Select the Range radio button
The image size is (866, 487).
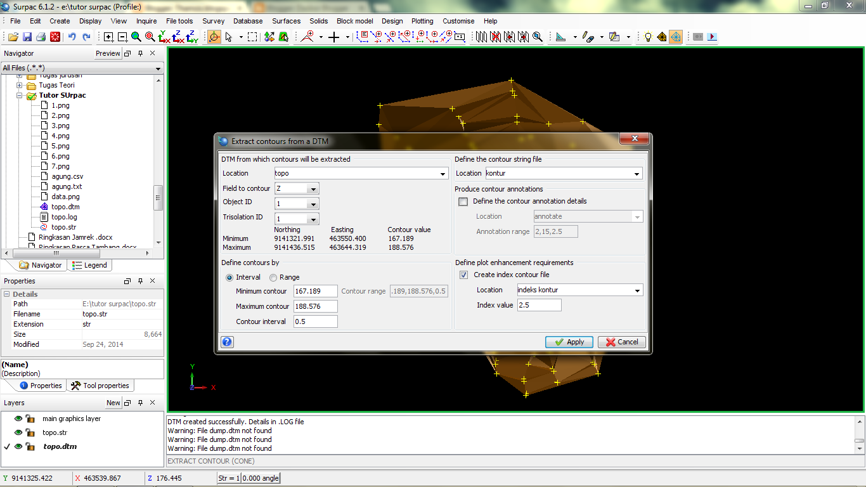coord(273,277)
